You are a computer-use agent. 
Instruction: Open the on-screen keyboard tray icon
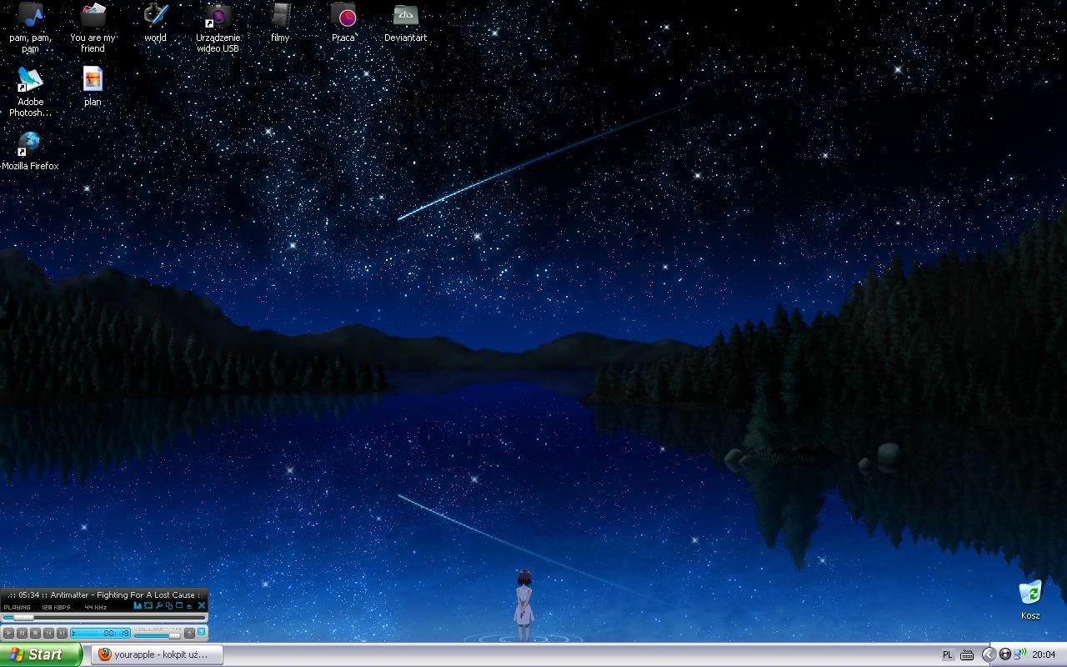[x=967, y=654]
